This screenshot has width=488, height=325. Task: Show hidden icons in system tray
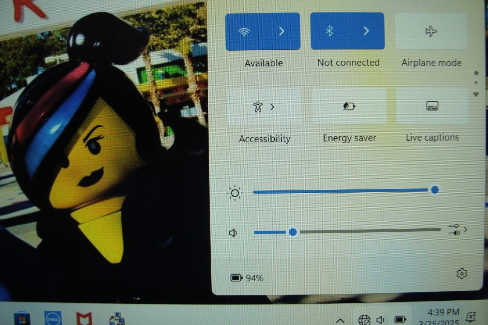point(340,320)
